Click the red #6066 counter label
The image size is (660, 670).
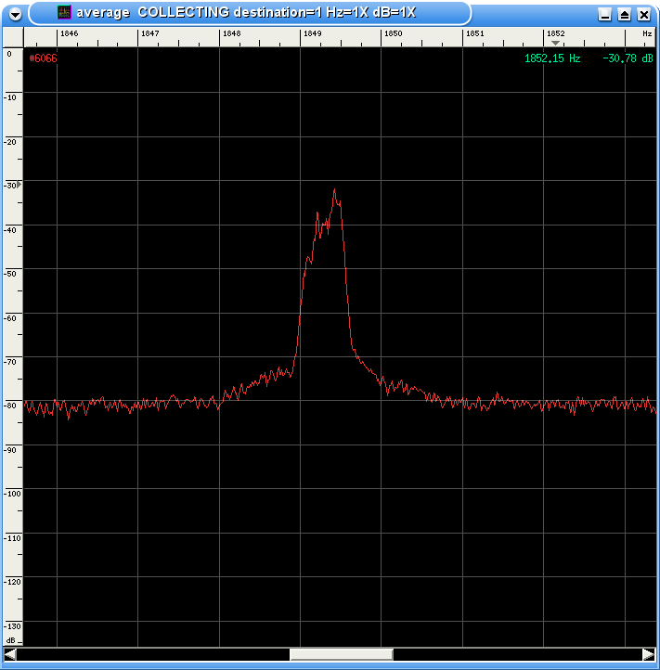(x=43, y=58)
